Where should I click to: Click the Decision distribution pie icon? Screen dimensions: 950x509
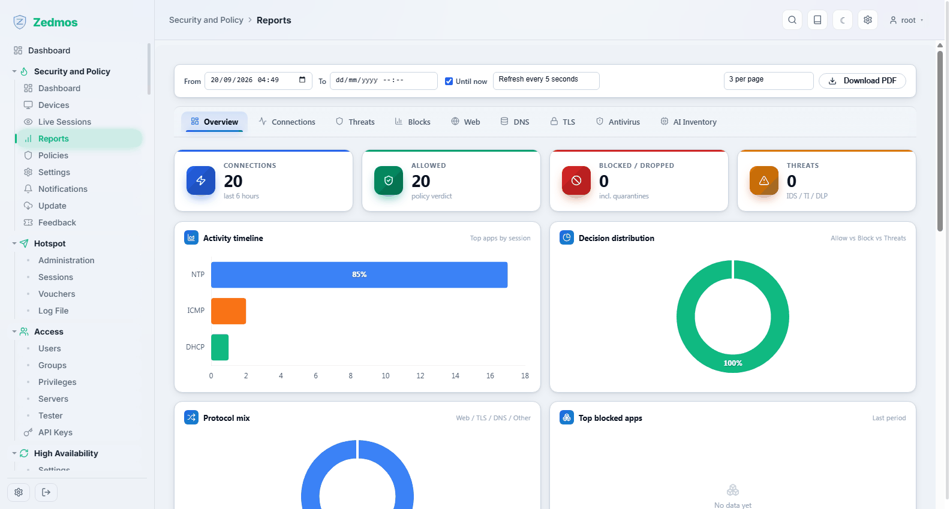(x=567, y=237)
